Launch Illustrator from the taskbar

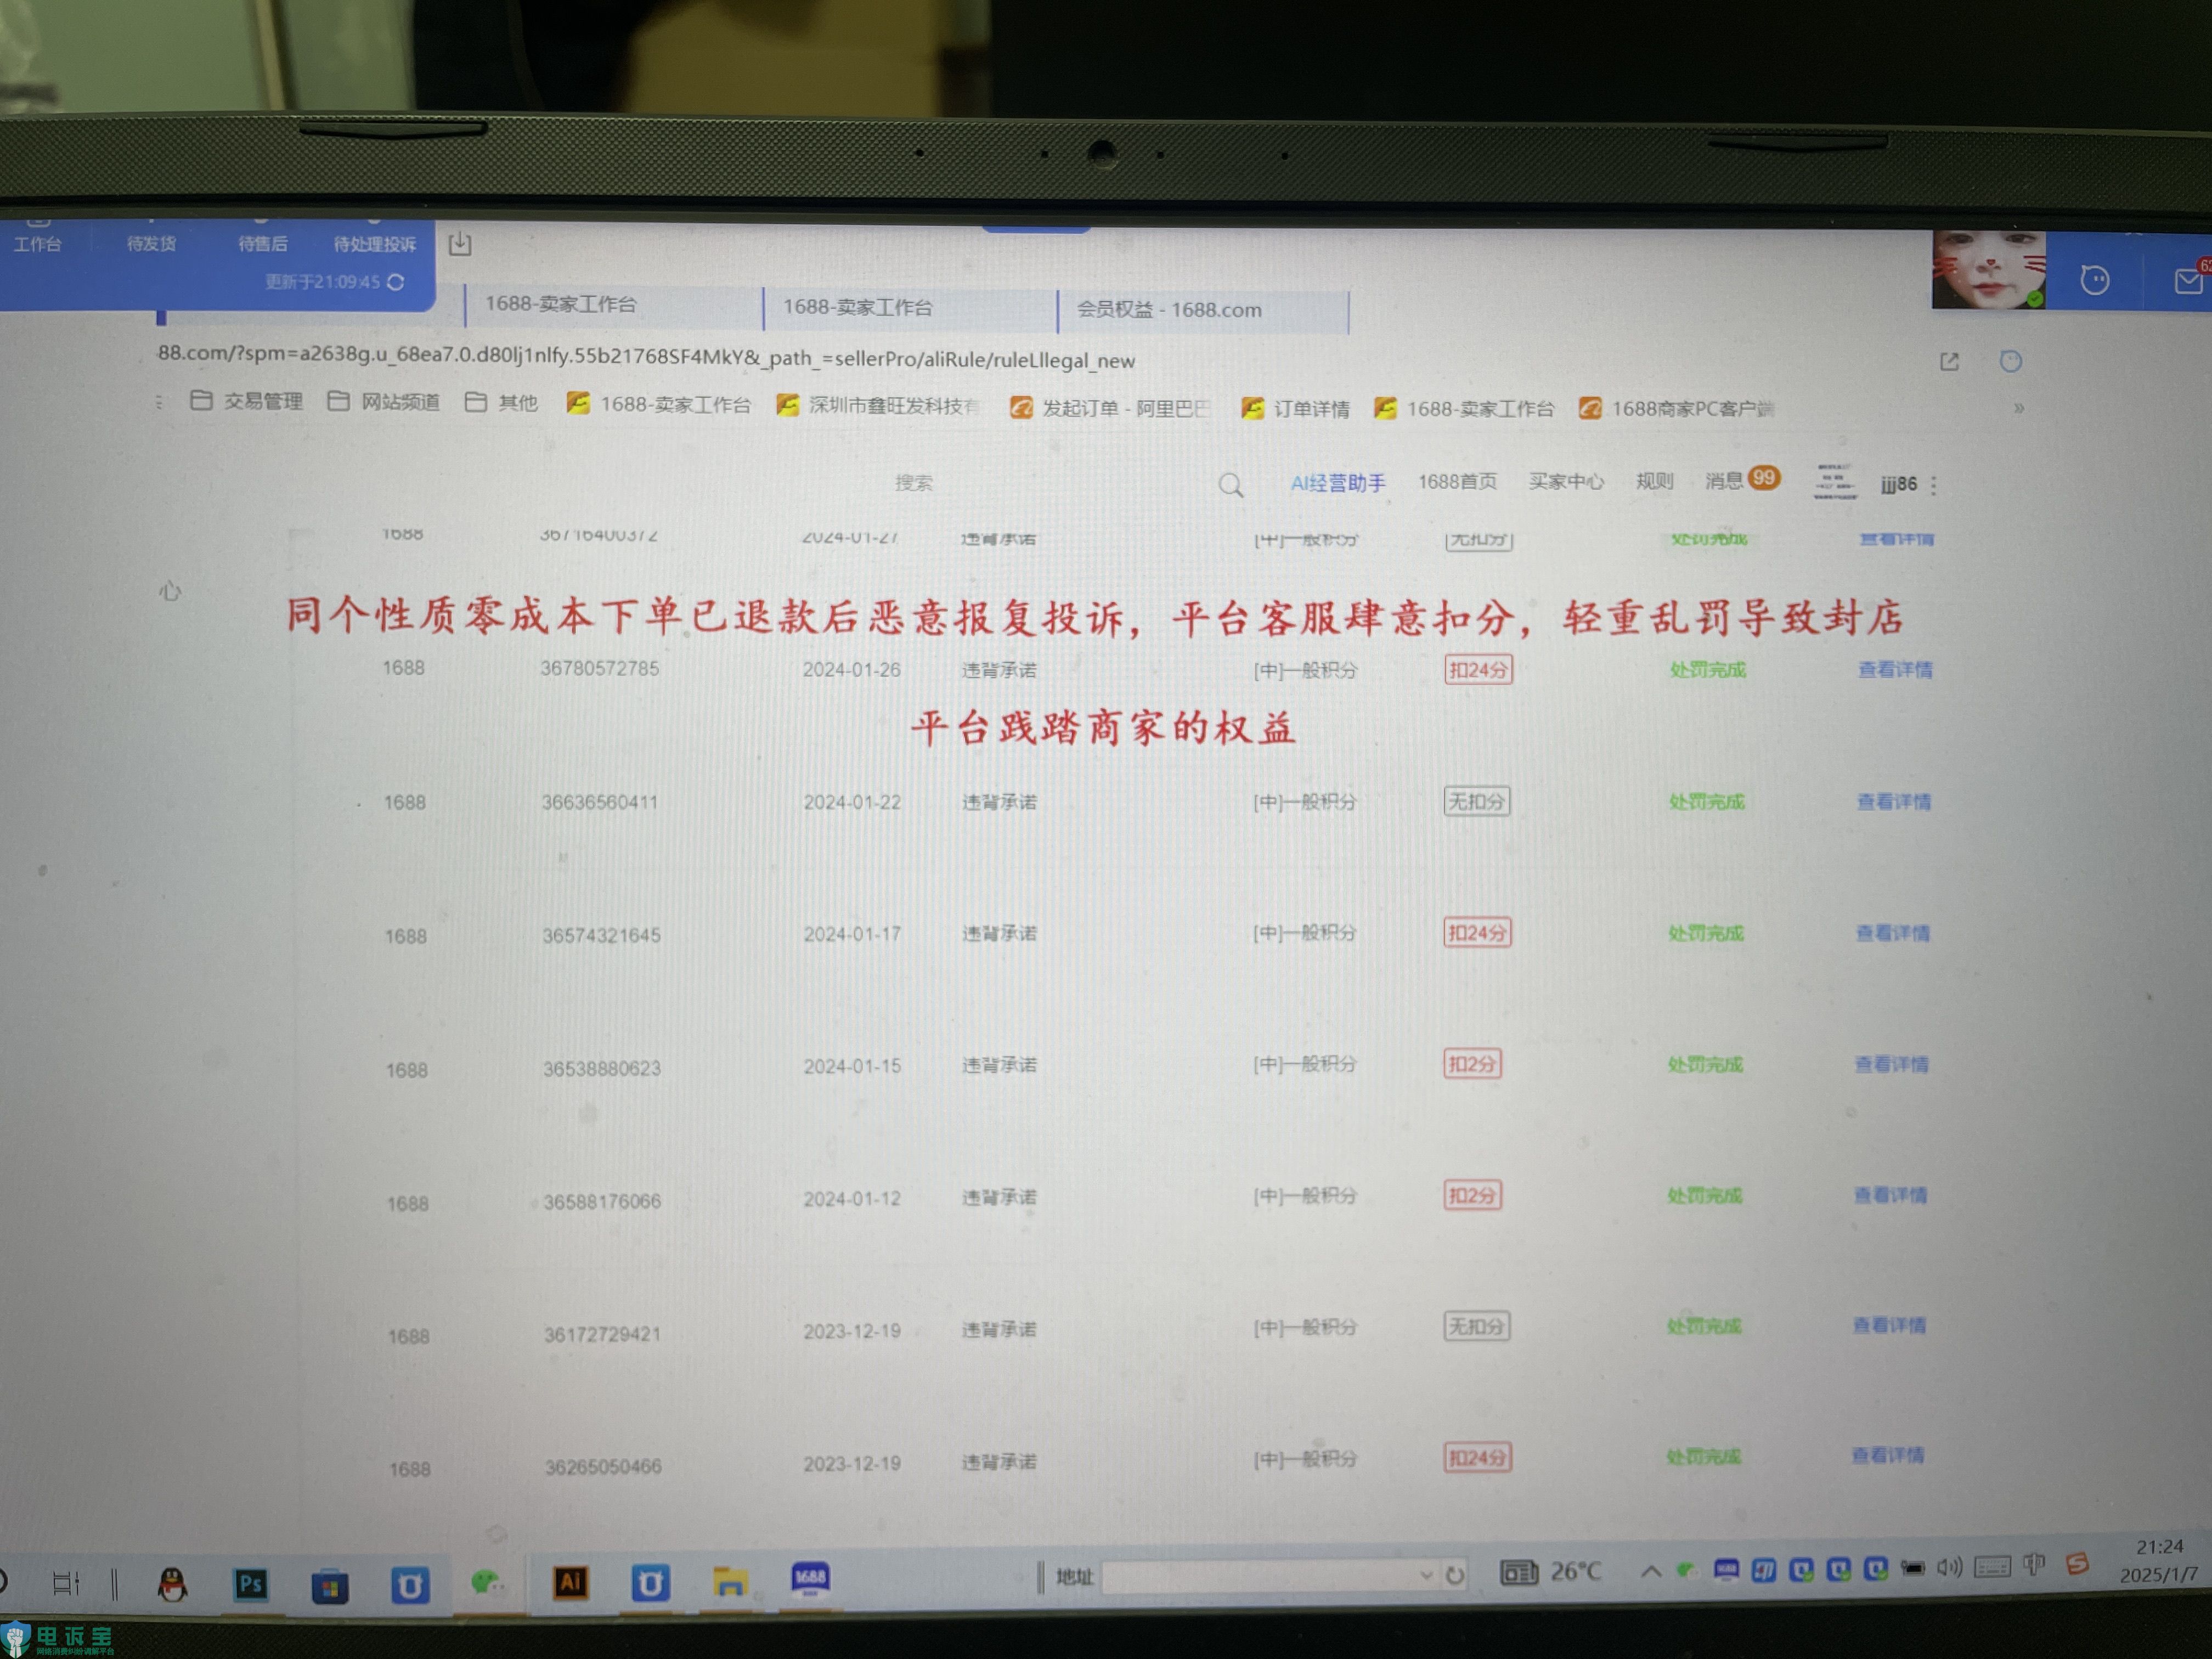click(x=570, y=1582)
